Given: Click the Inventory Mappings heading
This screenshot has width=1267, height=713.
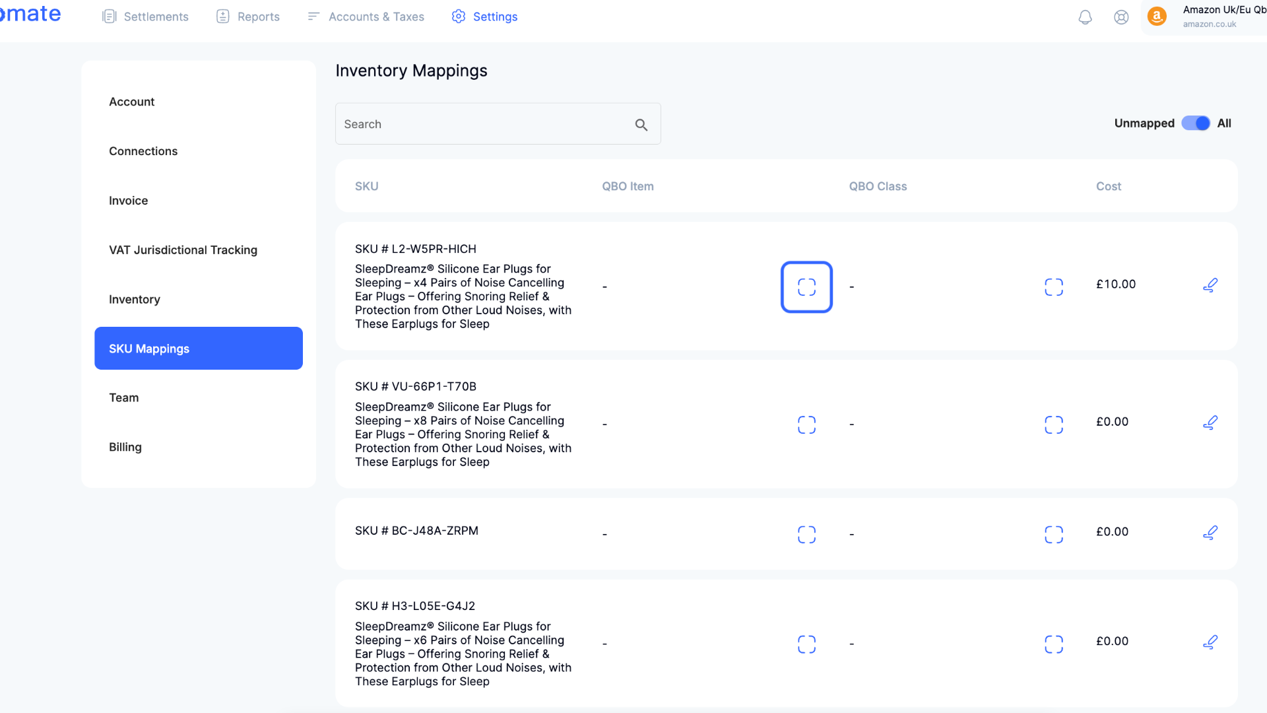Looking at the screenshot, I should (411, 71).
